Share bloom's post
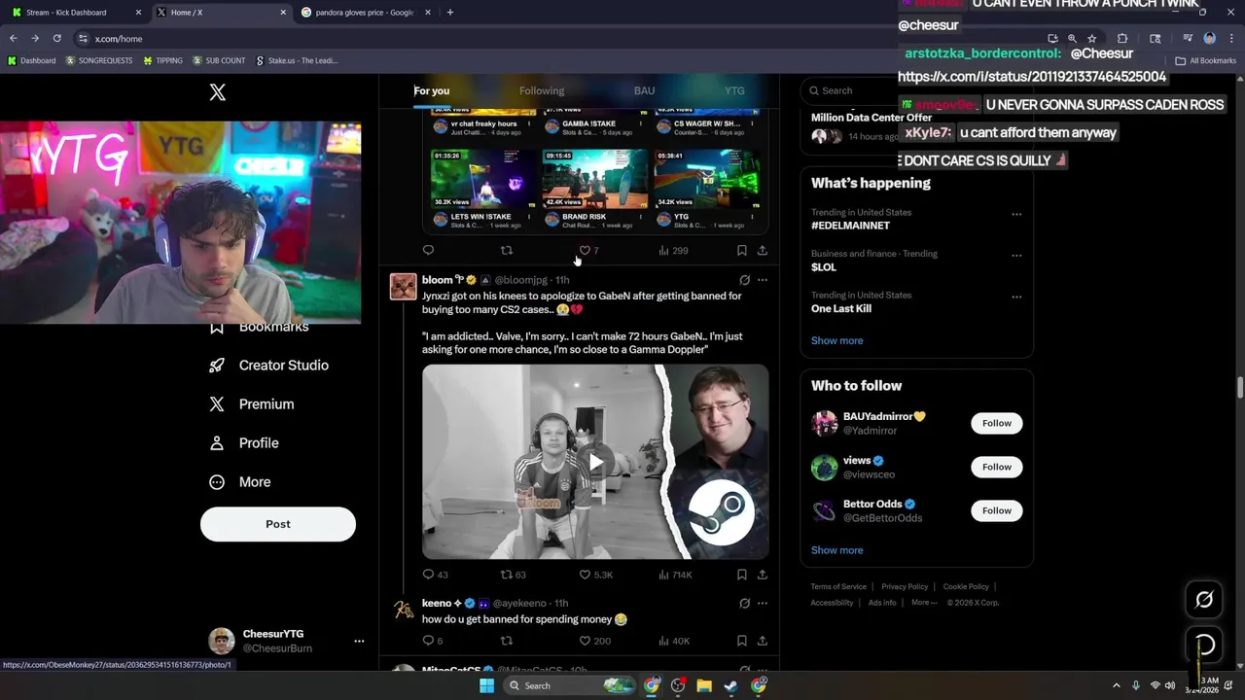The image size is (1245, 700). tap(763, 575)
